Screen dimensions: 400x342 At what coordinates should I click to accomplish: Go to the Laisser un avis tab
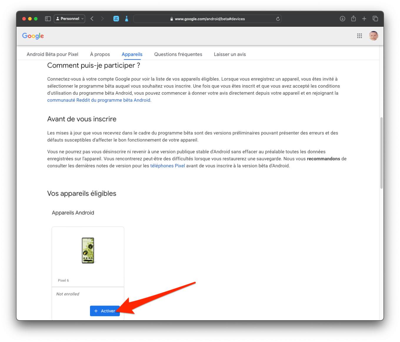pyautogui.click(x=230, y=54)
